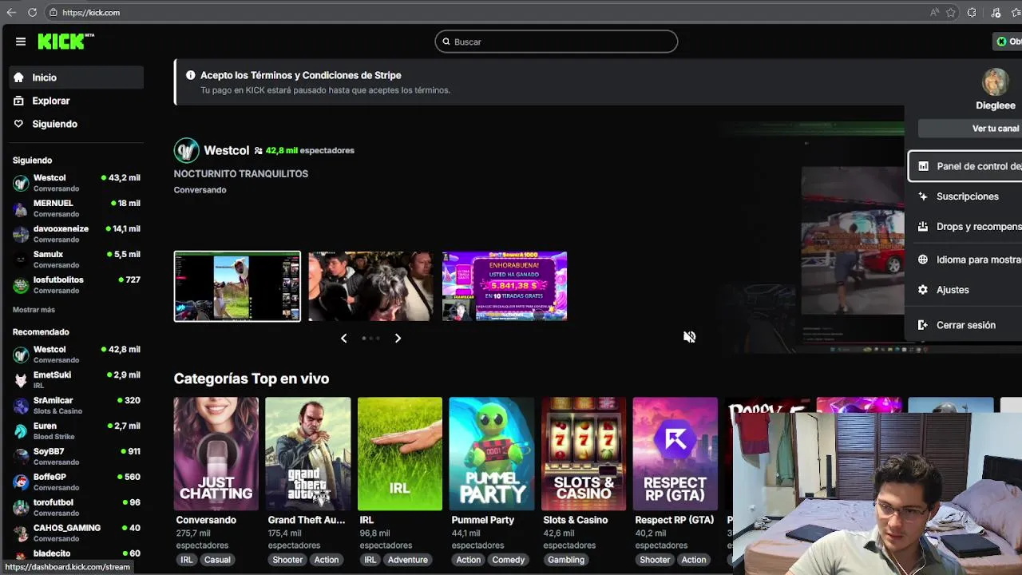This screenshot has height=575, width=1022.
Task: Click the browser favorites star icon
Action: (951, 13)
